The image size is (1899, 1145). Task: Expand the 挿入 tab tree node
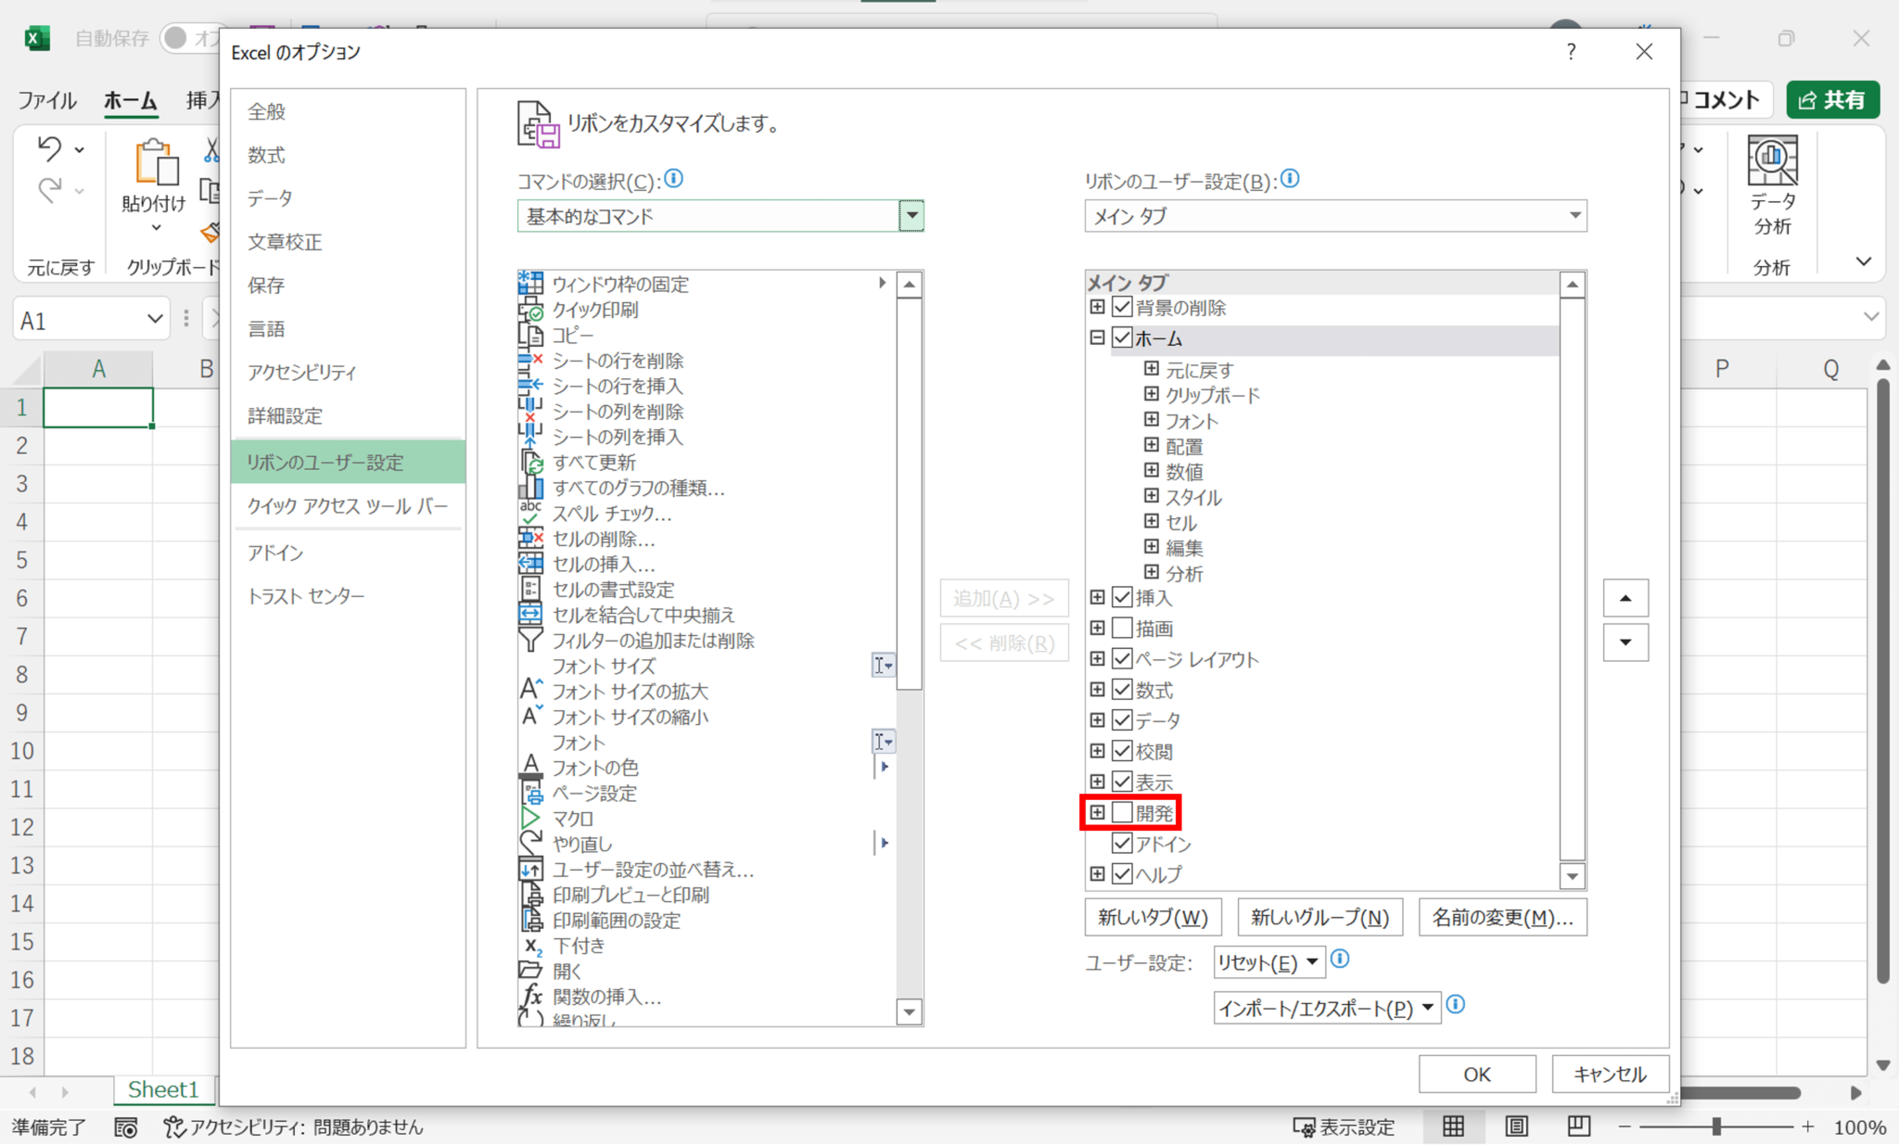tap(1097, 598)
